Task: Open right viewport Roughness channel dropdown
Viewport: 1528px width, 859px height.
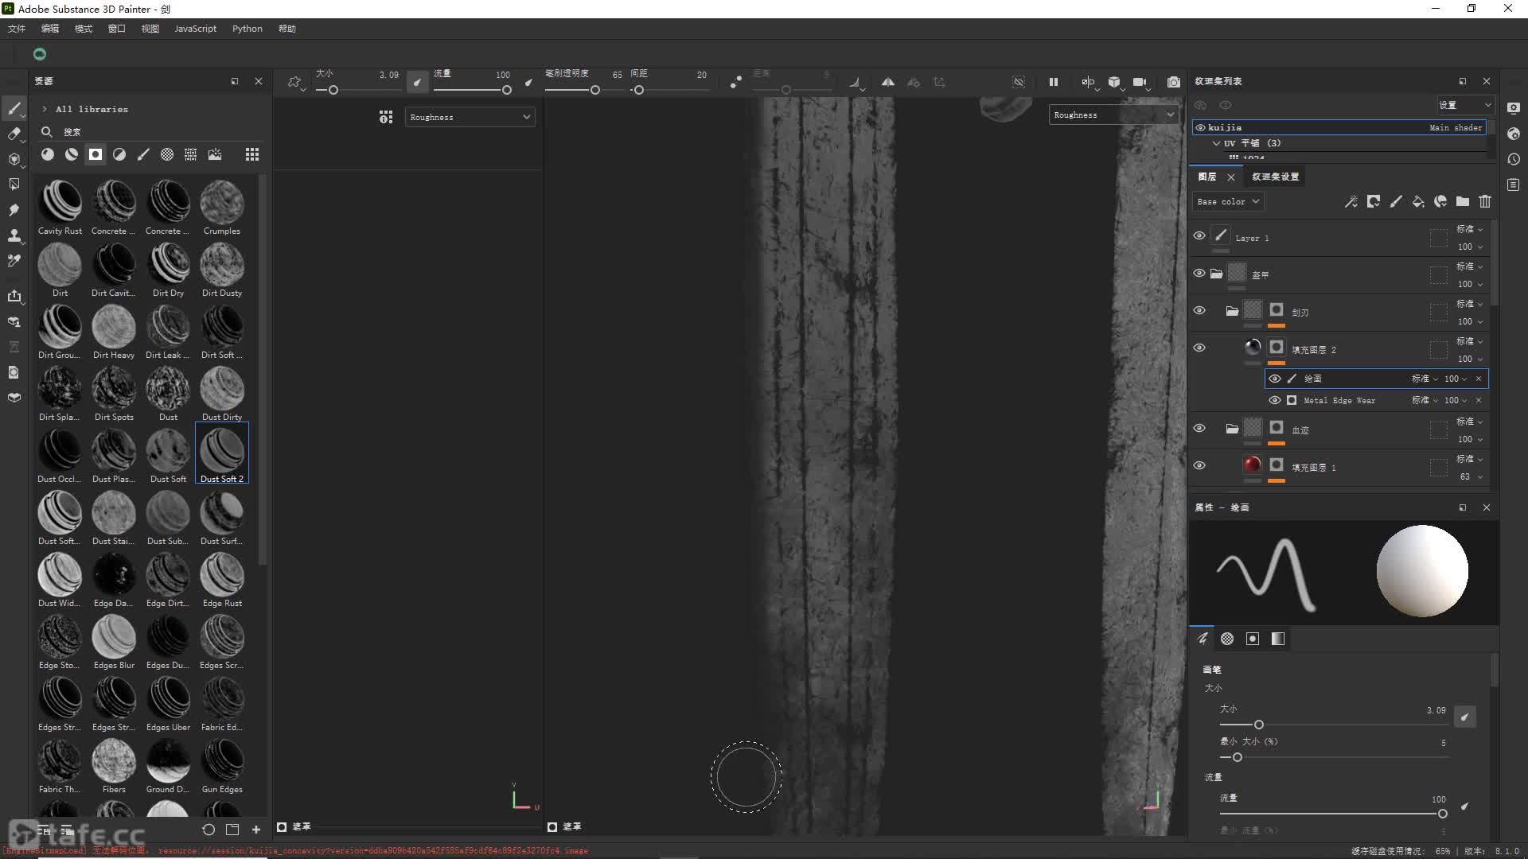Action: [1113, 115]
